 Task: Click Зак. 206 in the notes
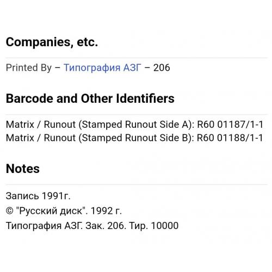(106, 226)
